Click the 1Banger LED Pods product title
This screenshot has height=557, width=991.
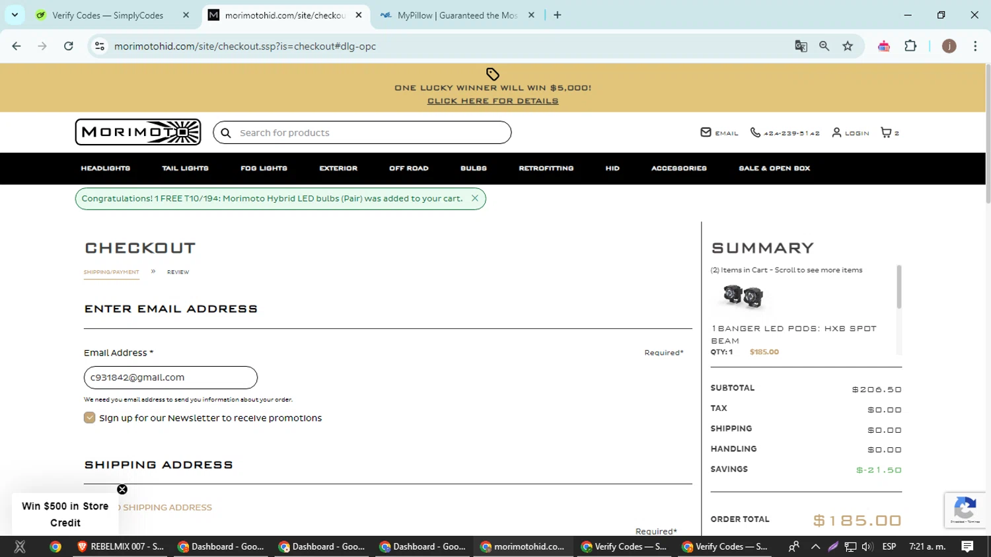(793, 334)
